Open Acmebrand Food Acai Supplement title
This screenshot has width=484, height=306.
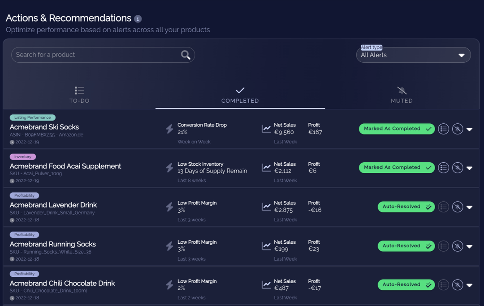65,166
